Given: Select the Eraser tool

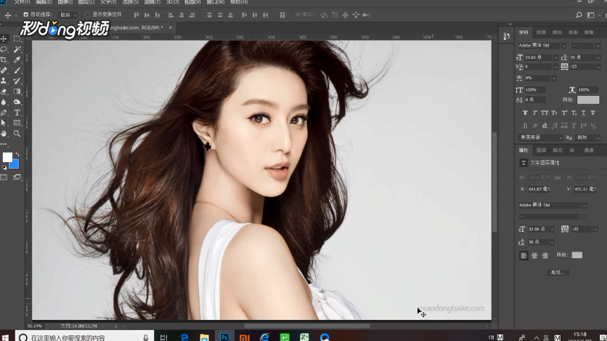Looking at the screenshot, I should pos(4,92).
